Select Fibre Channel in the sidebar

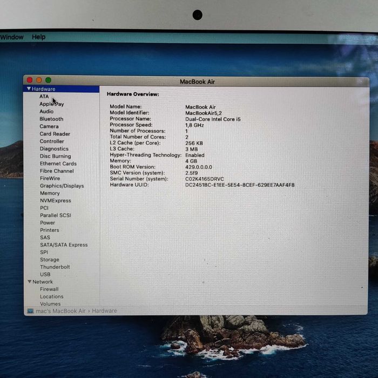(x=57, y=171)
